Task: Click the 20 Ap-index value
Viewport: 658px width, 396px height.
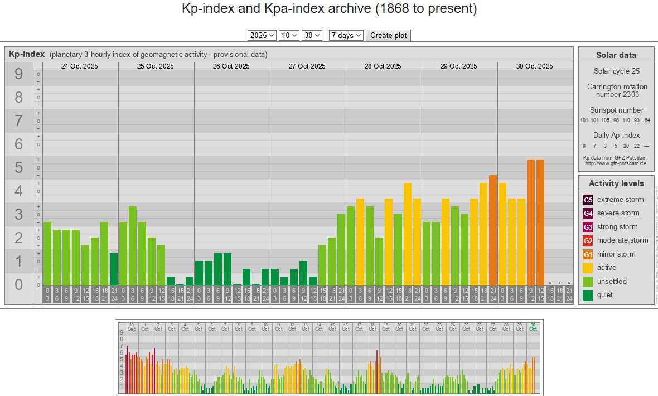Action: coord(626,146)
